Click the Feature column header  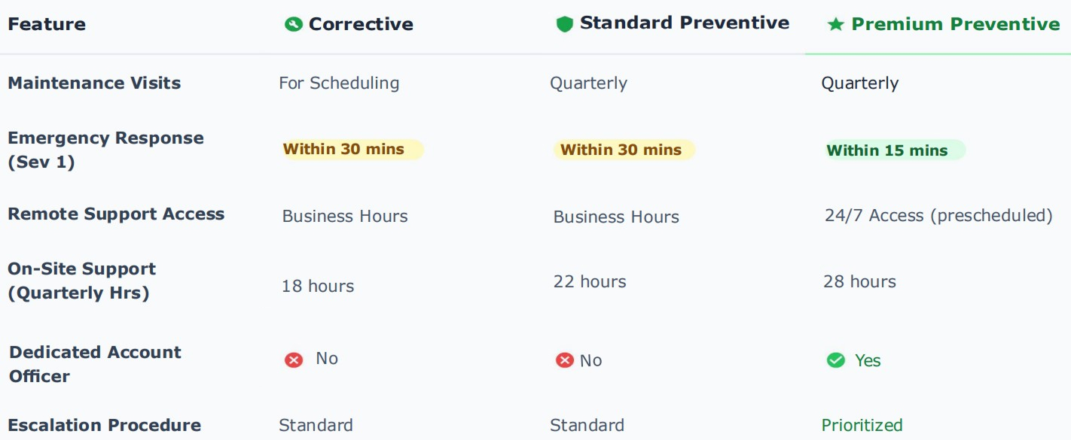tap(47, 25)
